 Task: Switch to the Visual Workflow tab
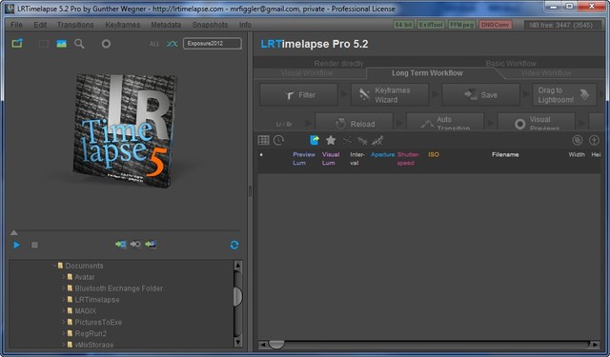click(x=307, y=73)
